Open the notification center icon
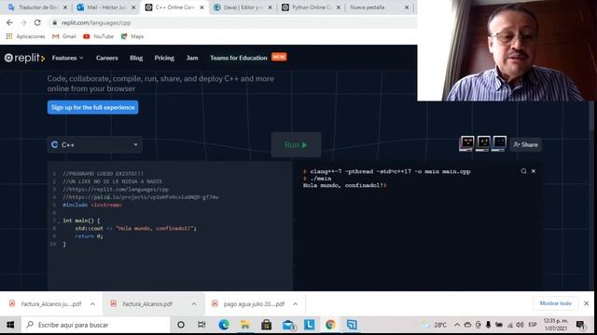 tap(580, 325)
